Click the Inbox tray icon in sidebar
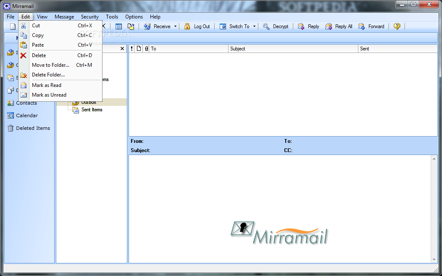The width and height of the screenshot is (442, 276). tap(11, 53)
